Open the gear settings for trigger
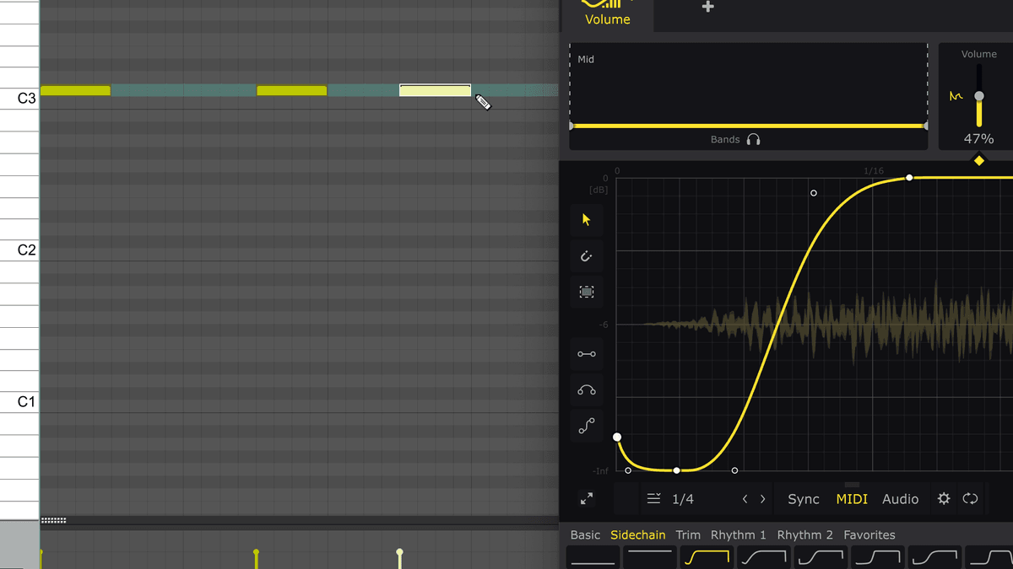This screenshot has height=569, width=1013. 944,499
